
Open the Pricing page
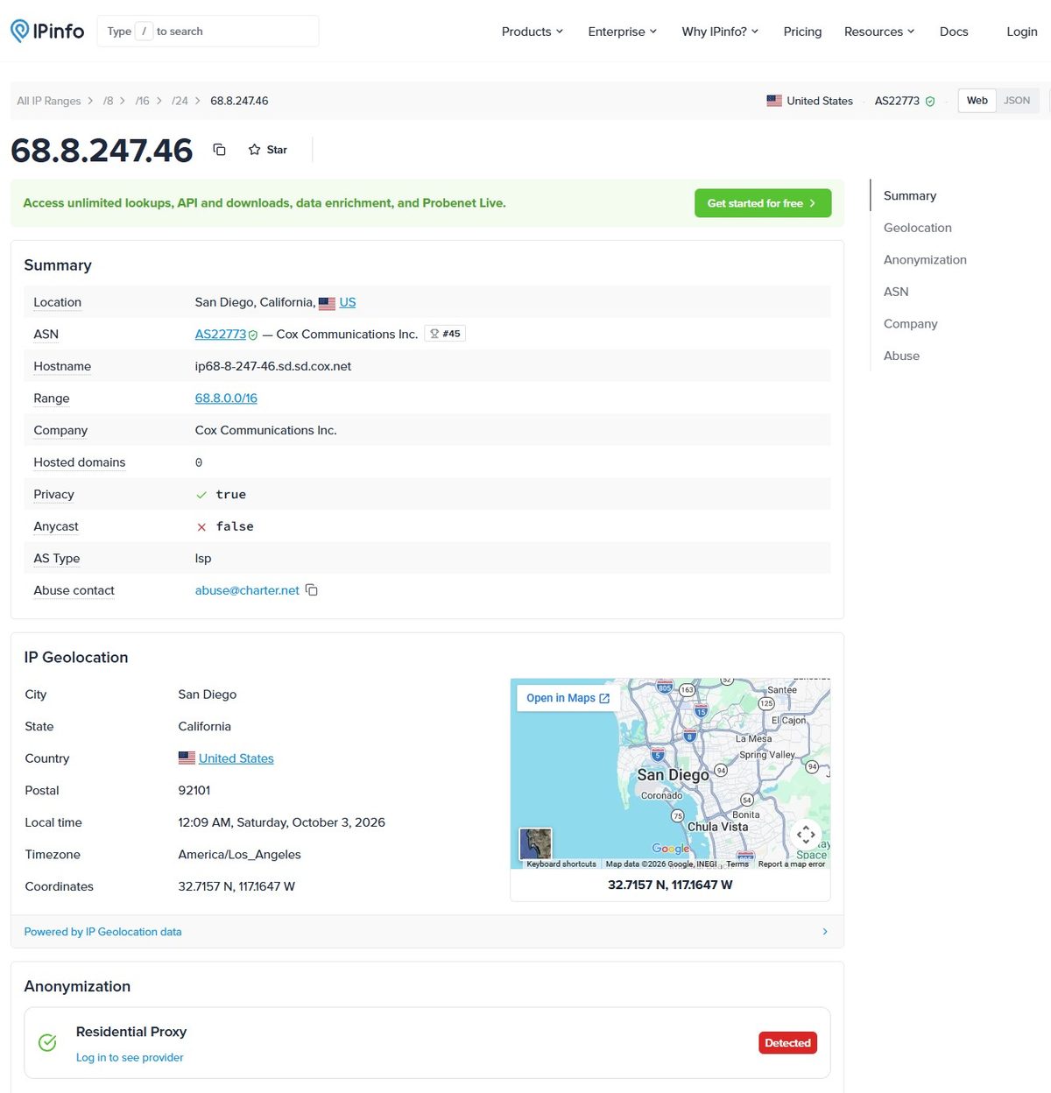point(802,32)
